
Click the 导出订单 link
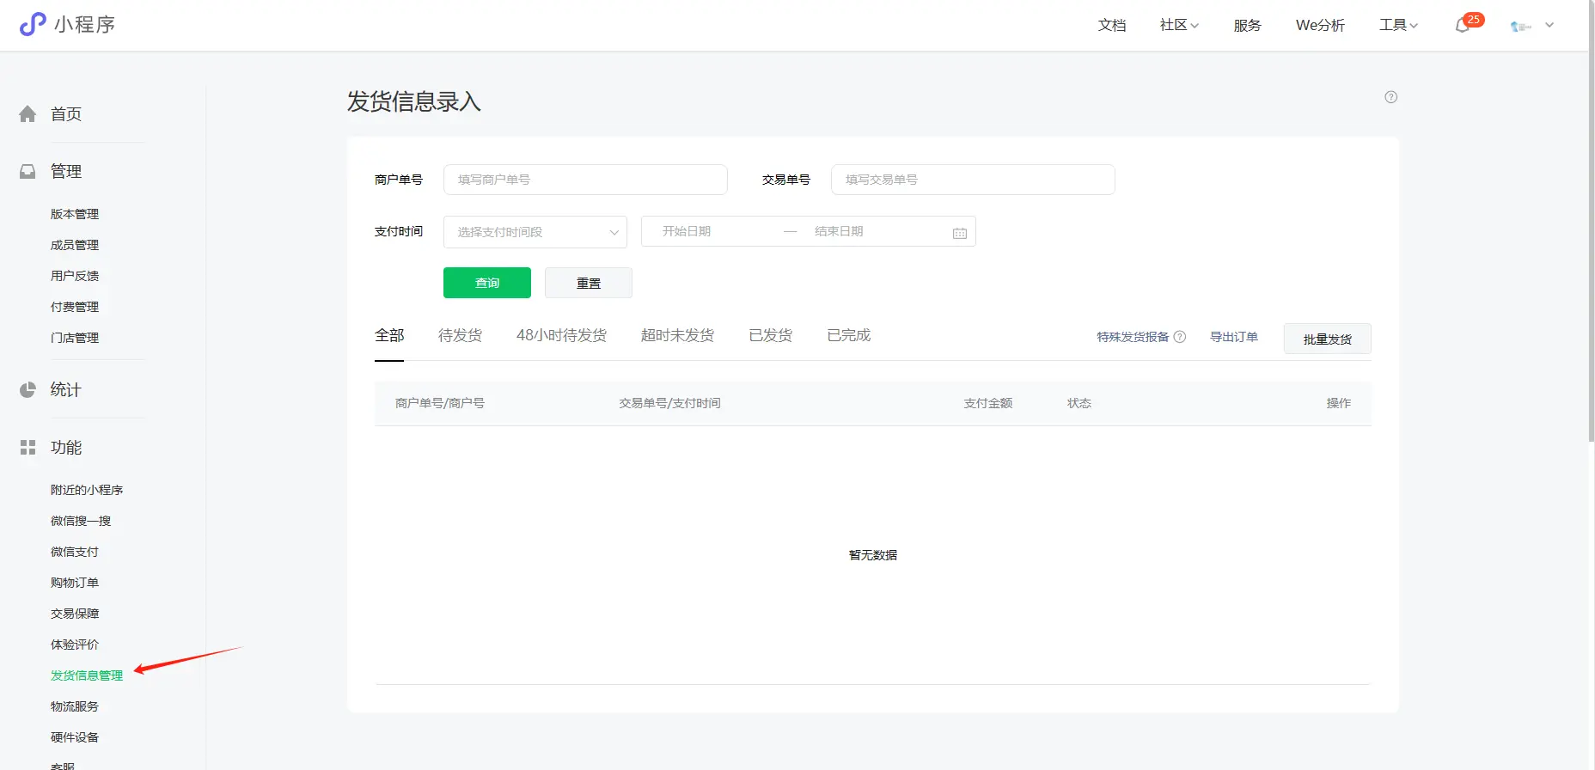click(x=1234, y=337)
